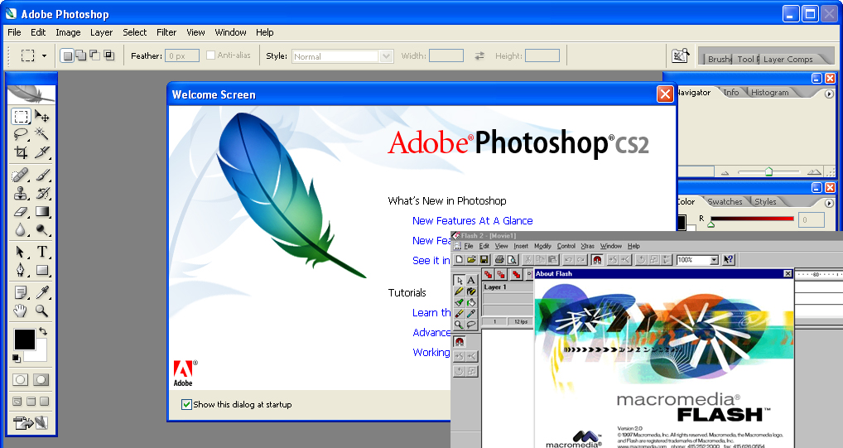Toggle the Anti-alias checkbox

pos(210,55)
